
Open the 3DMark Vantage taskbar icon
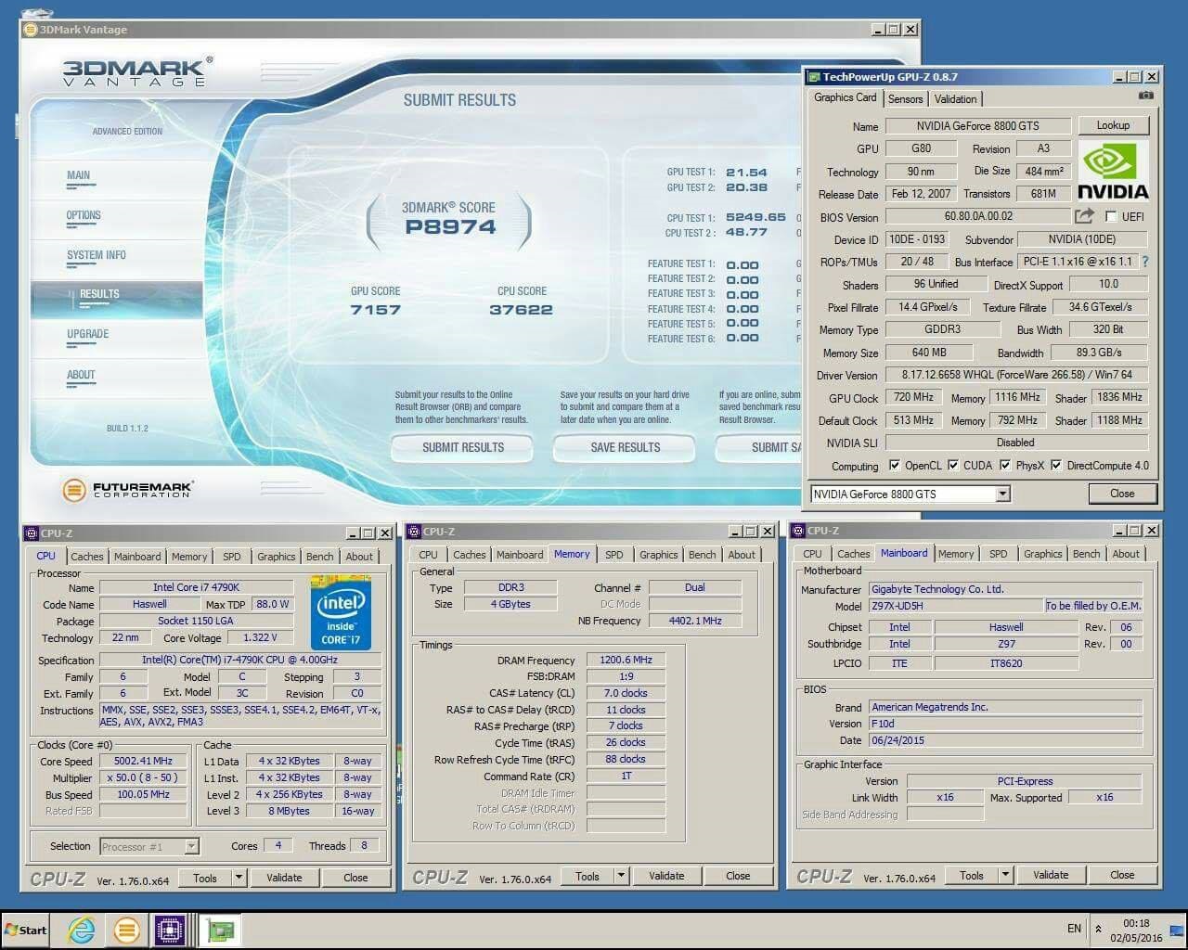(126, 930)
